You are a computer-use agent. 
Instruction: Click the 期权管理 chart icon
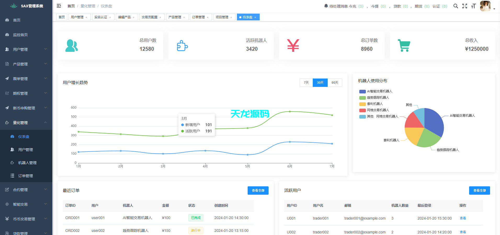coord(7,93)
